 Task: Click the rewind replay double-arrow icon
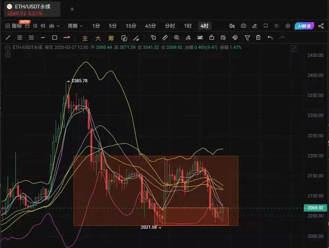[x=43, y=26]
